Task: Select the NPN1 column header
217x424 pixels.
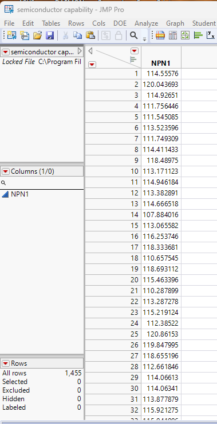Action: coord(161,63)
